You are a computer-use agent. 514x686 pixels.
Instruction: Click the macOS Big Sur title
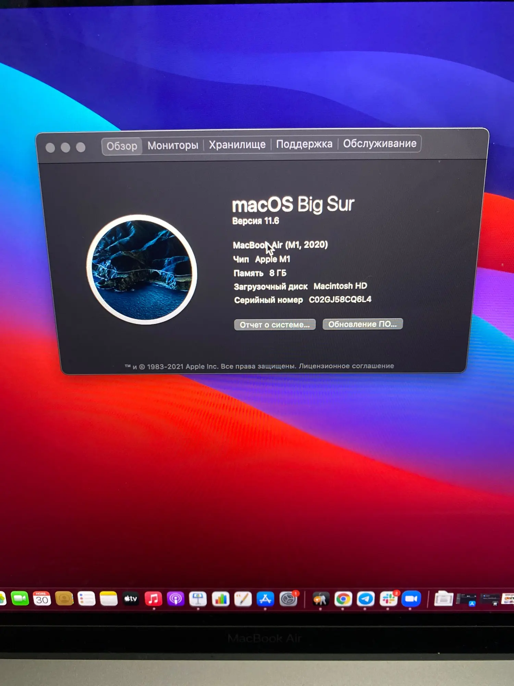click(293, 204)
